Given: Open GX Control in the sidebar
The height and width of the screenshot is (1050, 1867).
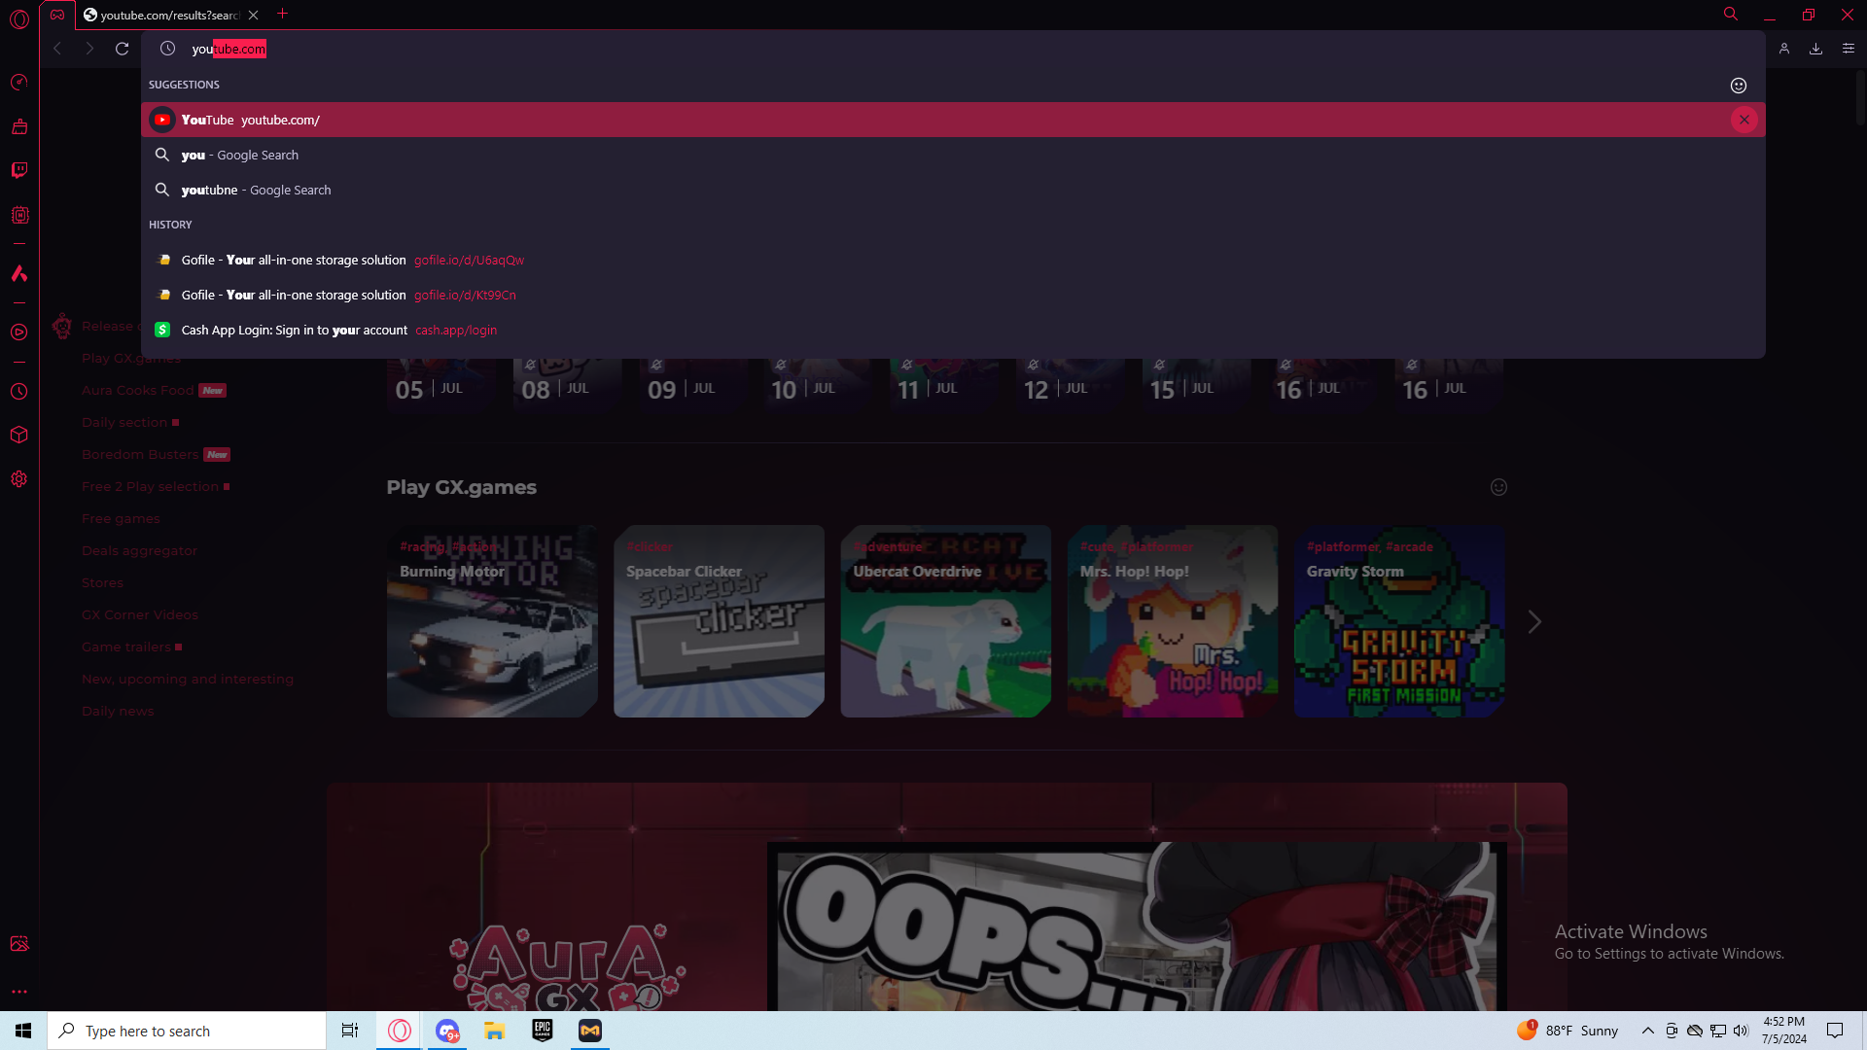Looking at the screenshot, I should click(x=19, y=83).
